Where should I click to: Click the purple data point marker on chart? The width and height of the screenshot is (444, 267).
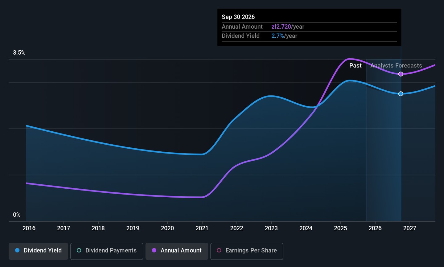pos(401,74)
